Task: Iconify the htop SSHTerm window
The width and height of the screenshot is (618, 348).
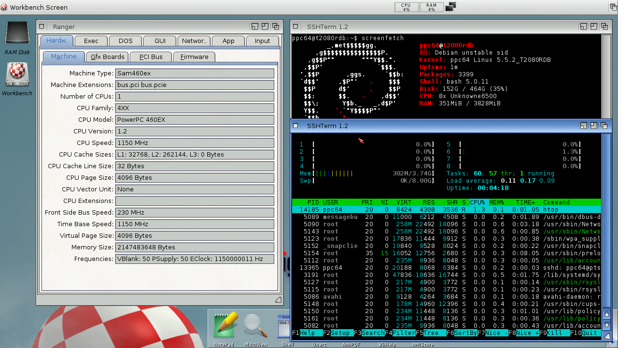Action: coord(584,126)
